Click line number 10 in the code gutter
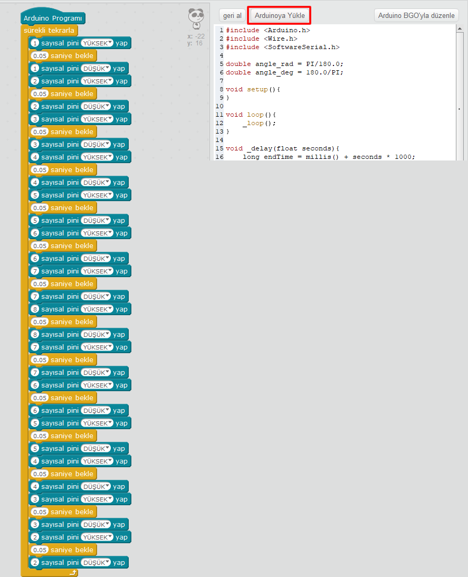The image size is (468, 577). (219, 106)
